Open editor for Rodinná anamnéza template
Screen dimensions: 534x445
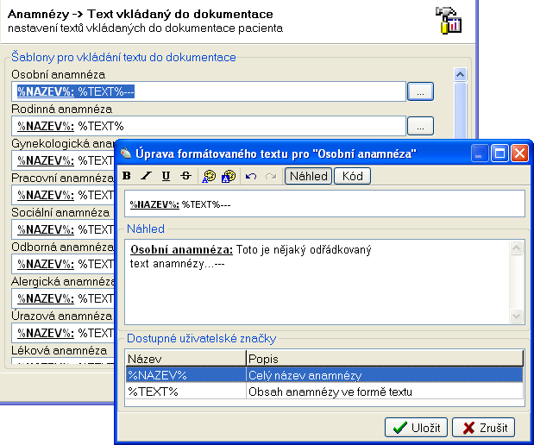pos(420,126)
